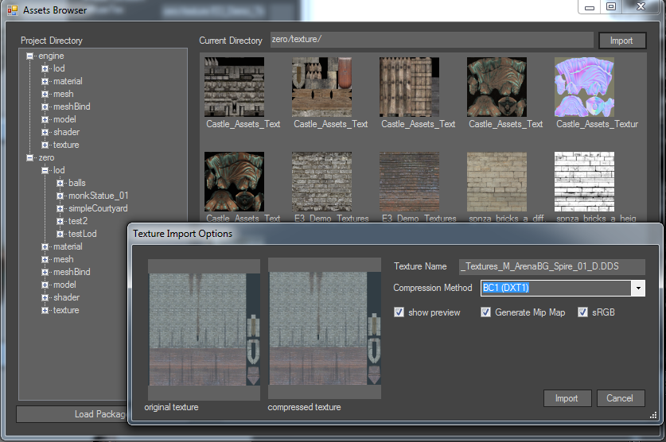Click the Castle_Assets_Textur label
This screenshot has width=666, height=442.
(598, 124)
